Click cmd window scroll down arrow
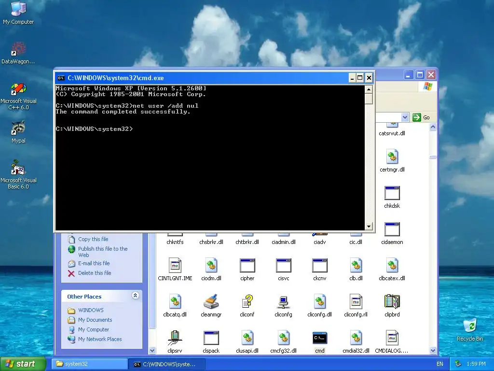Screen dimensions: 494x371 [369, 226]
